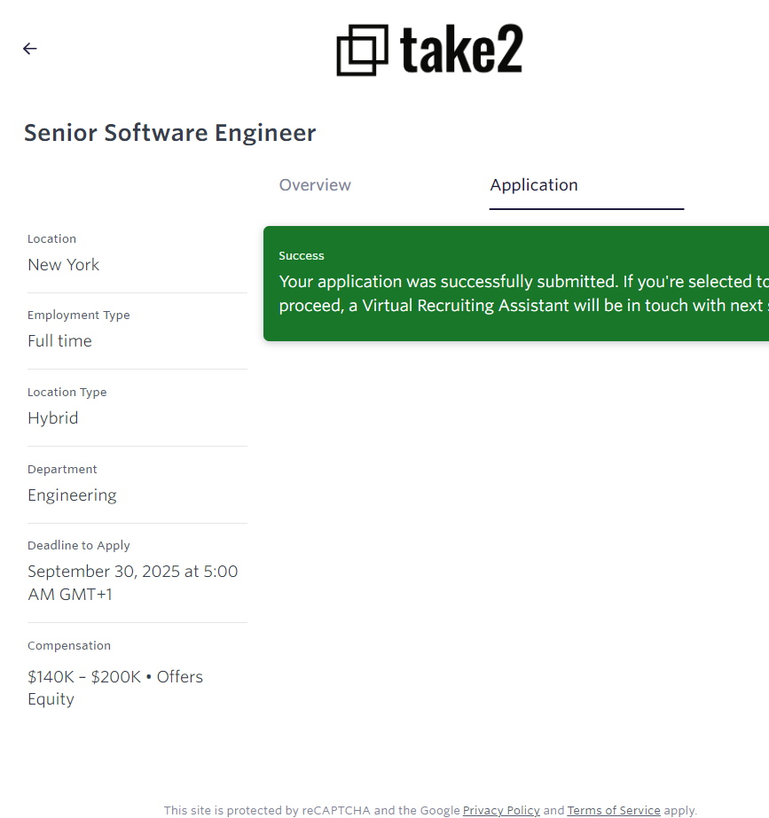Image resolution: width=769 pixels, height=818 pixels.
Task: Click the Engineering department value
Action: pos(72,495)
